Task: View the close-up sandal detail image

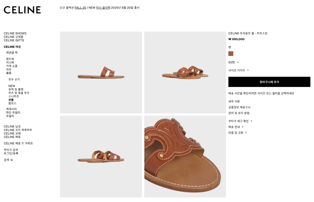Action: 185,156
